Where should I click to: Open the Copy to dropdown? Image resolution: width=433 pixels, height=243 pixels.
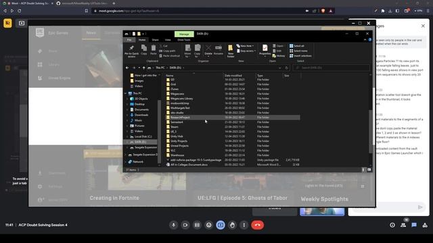tap(197, 51)
